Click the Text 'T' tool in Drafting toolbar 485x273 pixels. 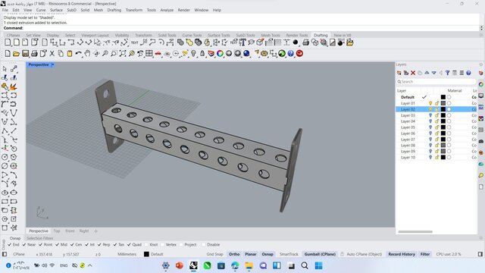(242, 42)
